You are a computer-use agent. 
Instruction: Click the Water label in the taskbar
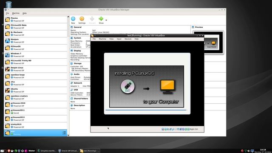click(31, 151)
